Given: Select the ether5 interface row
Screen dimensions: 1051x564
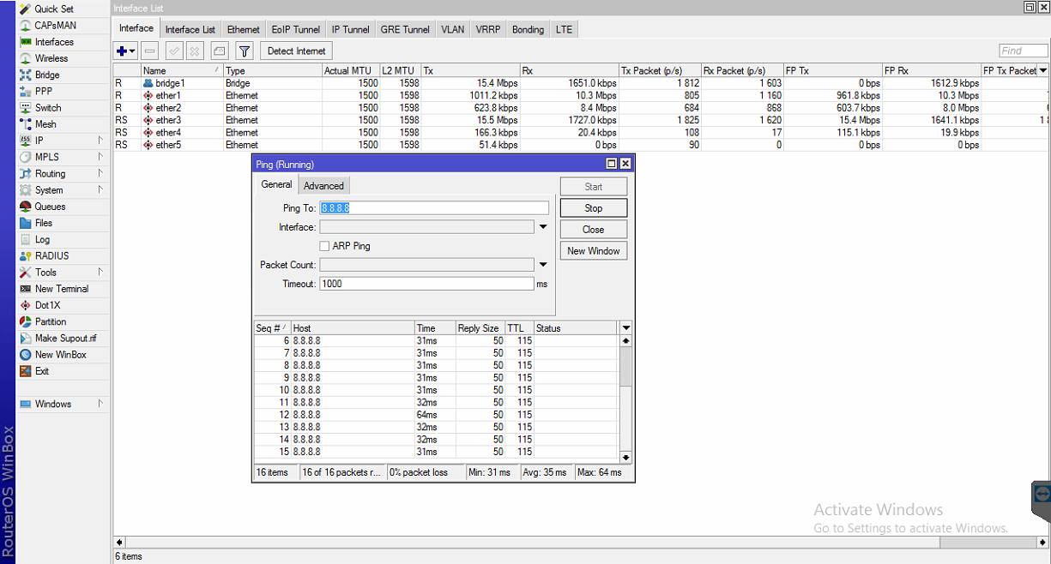Looking at the screenshot, I should coord(581,145).
